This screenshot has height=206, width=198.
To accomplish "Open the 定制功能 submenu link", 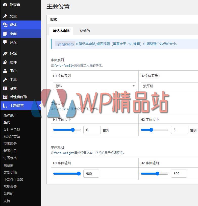I will click(10, 172).
